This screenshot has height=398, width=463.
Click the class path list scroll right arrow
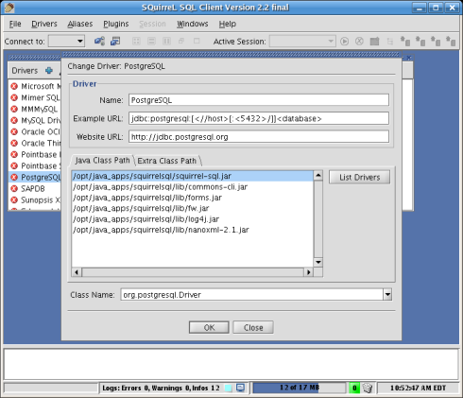pos(309,272)
